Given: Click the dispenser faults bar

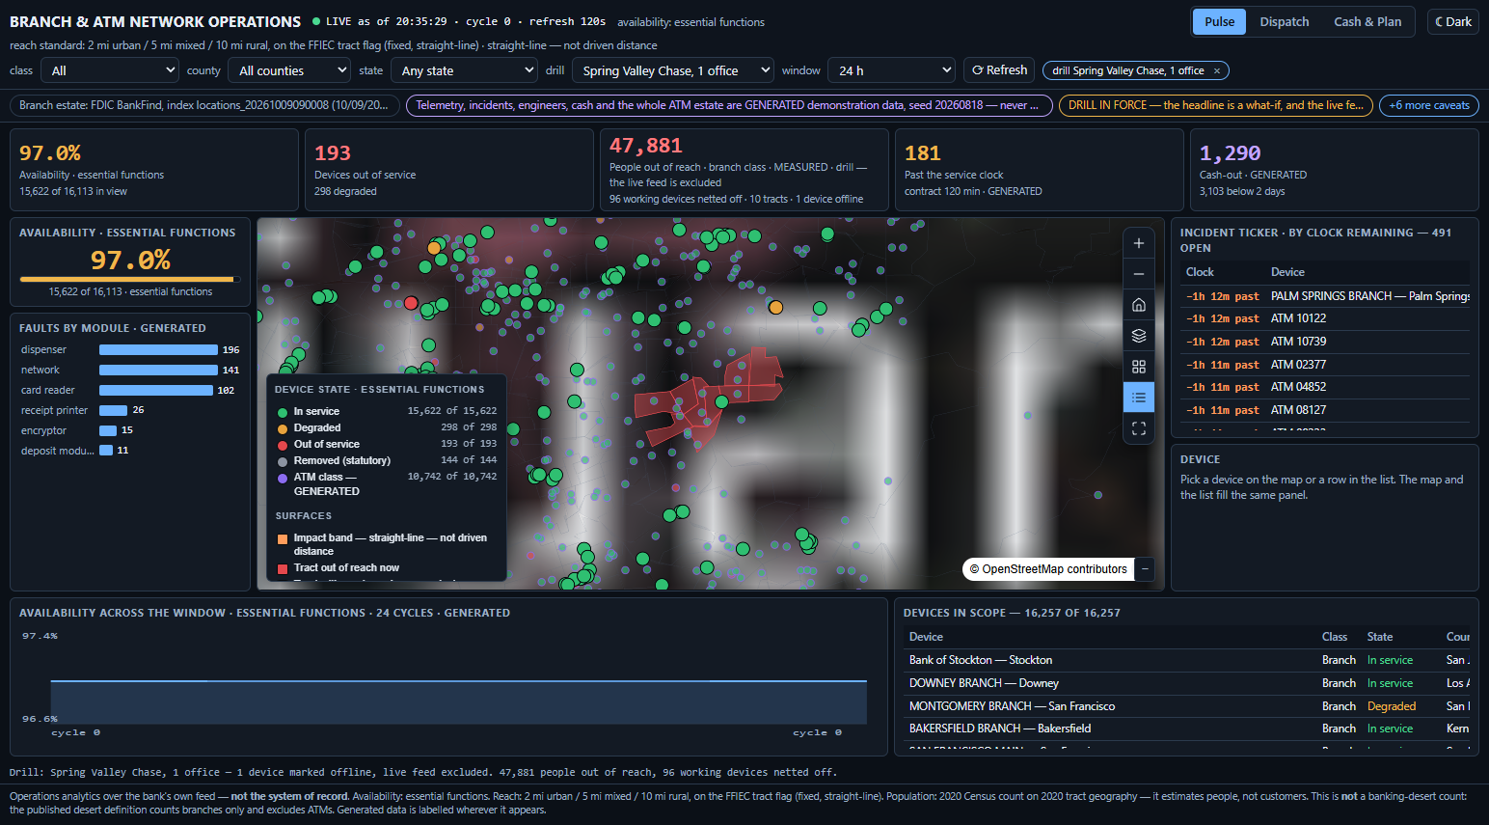Looking at the screenshot, I should 158,349.
